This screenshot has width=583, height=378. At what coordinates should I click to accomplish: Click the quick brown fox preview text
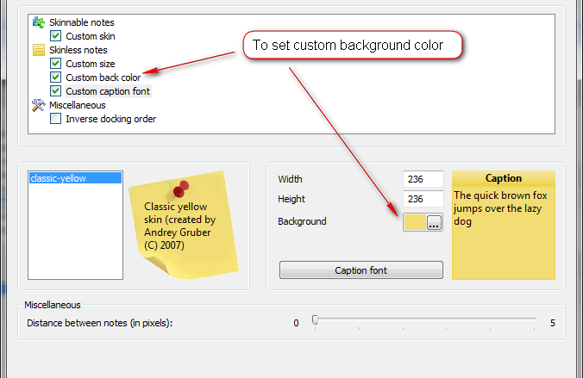[500, 208]
